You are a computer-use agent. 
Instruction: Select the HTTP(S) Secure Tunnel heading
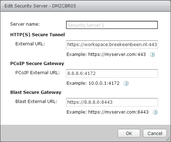[x=37, y=35]
